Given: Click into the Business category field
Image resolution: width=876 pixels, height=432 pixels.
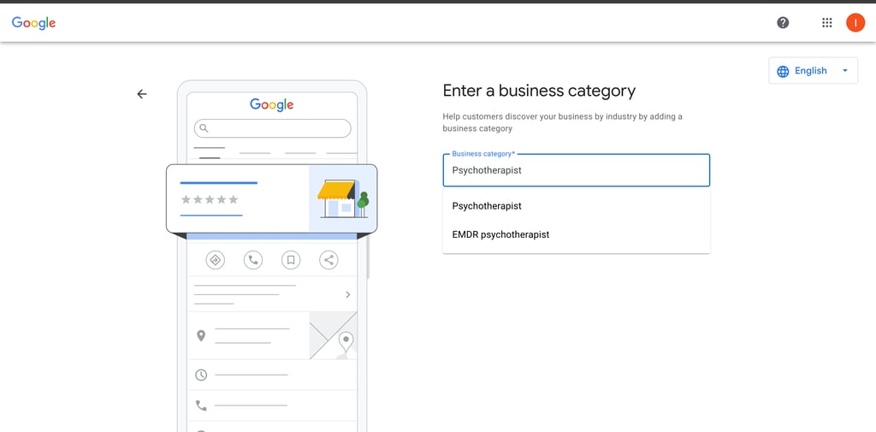Looking at the screenshot, I should tap(576, 170).
